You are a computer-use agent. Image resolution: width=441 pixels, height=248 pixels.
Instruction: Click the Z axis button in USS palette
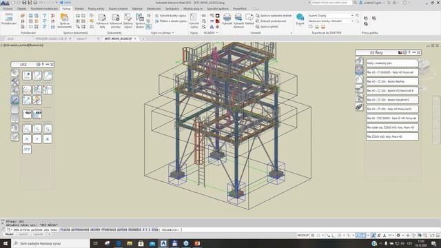(48, 139)
